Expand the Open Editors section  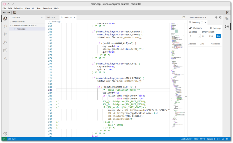[x=18, y=22]
